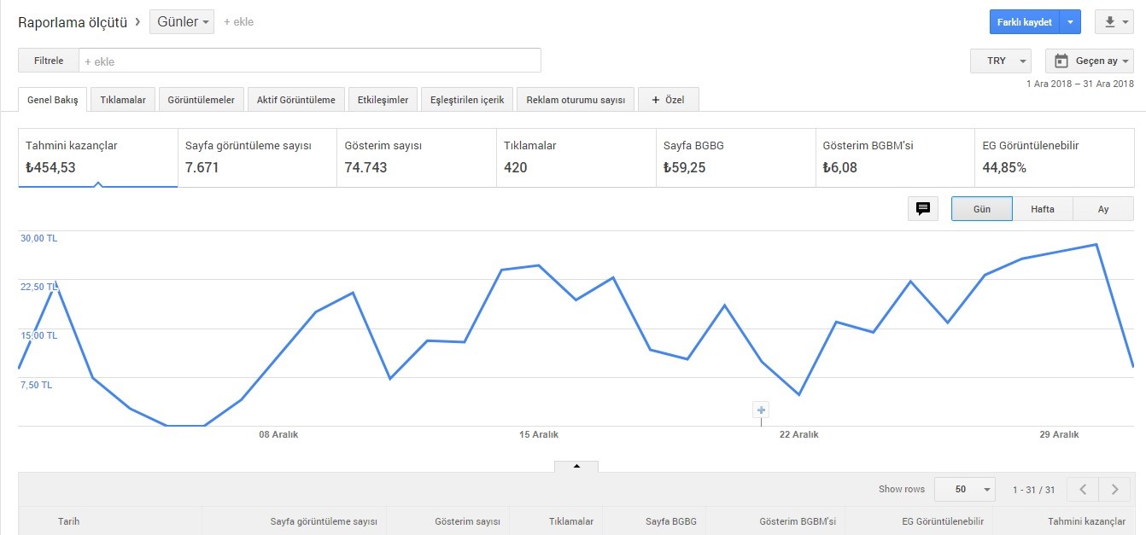Open the TRY currency dropdown
Screen dimensions: 1146x535
click(1001, 61)
